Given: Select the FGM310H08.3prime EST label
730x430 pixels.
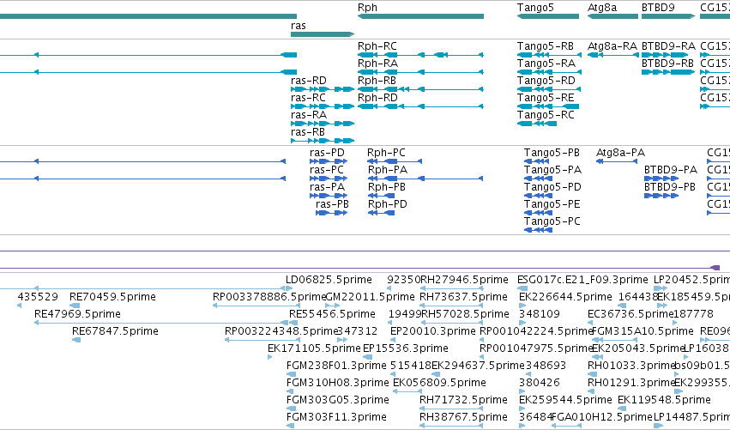Looking at the screenshot, I should click(337, 383).
